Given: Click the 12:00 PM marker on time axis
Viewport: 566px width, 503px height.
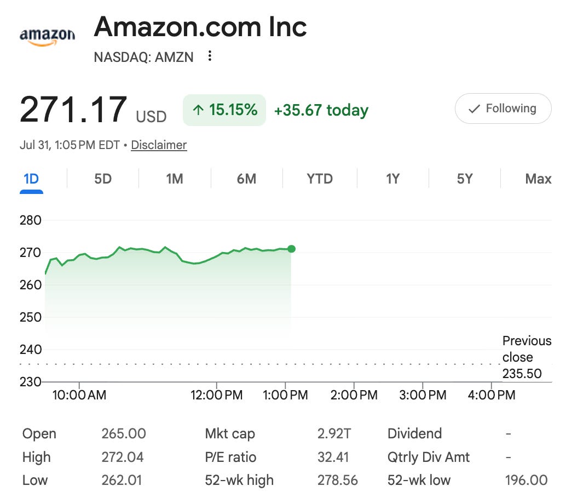Looking at the screenshot, I should coord(217,395).
